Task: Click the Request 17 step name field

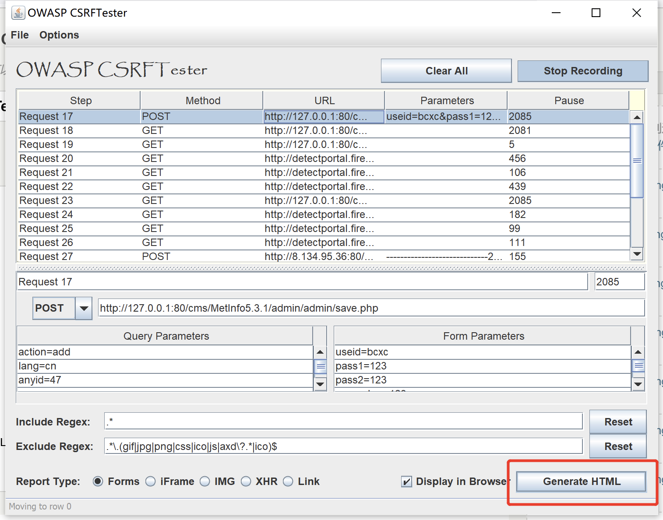Action: tap(302, 282)
